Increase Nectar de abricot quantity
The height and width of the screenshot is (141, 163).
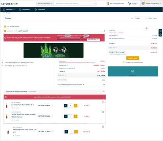click(76, 116)
